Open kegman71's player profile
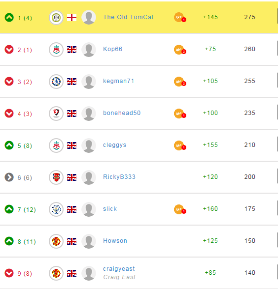This screenshot has width=278, height=289. (x=118, y=81)
